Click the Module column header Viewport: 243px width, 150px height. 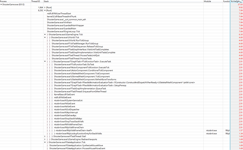(213, 1)
